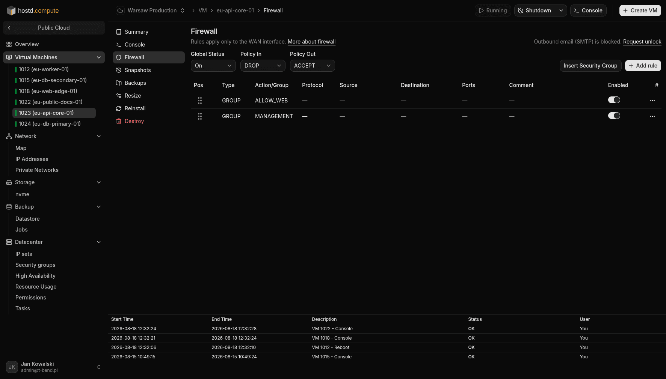The height and width of the screenshot is (379, 666).
Task: Select VM 1024 (eu-db-primary-01)
Action: (x=54, y=124)
